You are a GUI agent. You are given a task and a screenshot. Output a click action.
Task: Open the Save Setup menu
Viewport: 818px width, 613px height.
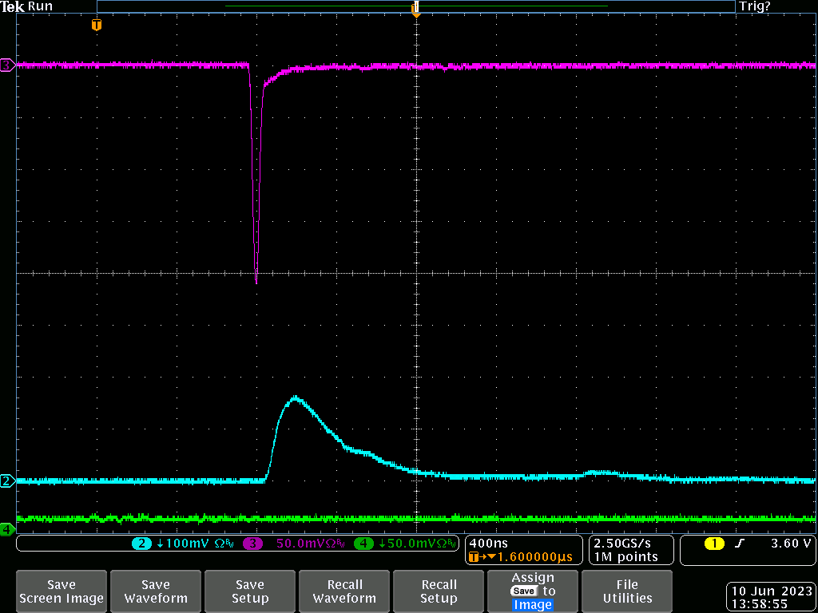tap(250, 591)
